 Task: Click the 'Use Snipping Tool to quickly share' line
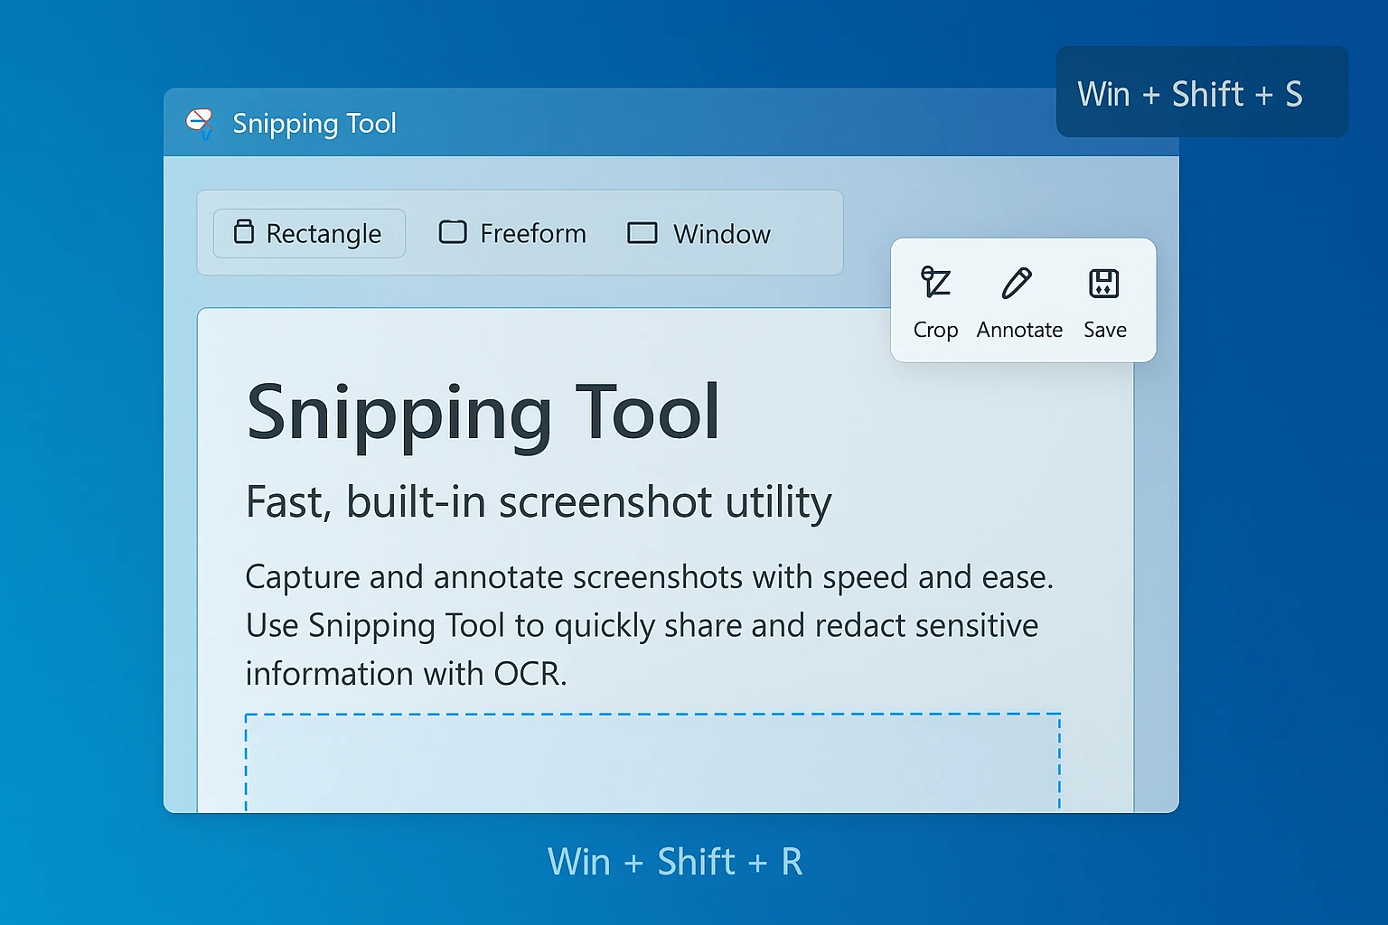642,626
